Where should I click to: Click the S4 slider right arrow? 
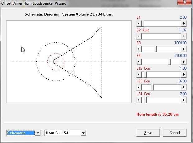[184, 62]
